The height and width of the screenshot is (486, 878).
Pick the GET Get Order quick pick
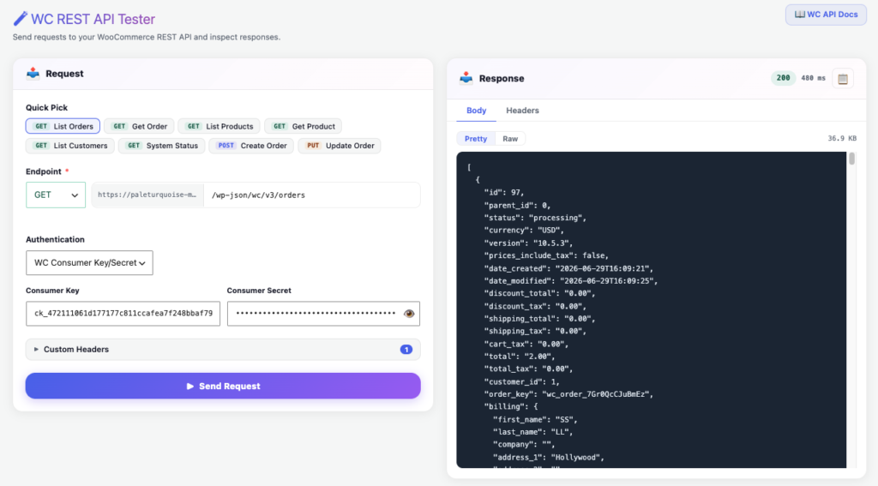click(x=140, y=126)
